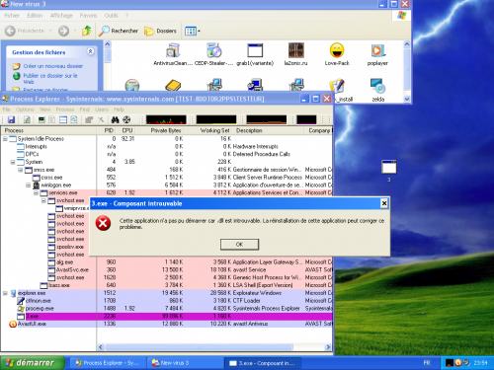Click the Process Explorer horizontal scrollbar track
494x370 pixels.
[214, 347]
